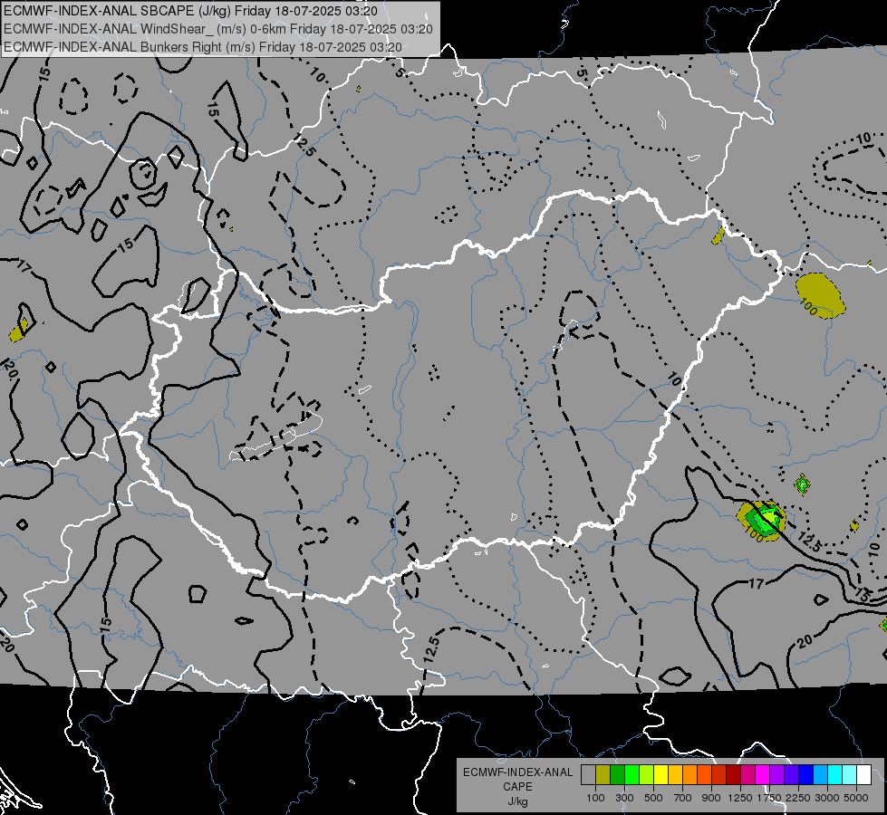Click the 5000 legend value

point(856,798)
